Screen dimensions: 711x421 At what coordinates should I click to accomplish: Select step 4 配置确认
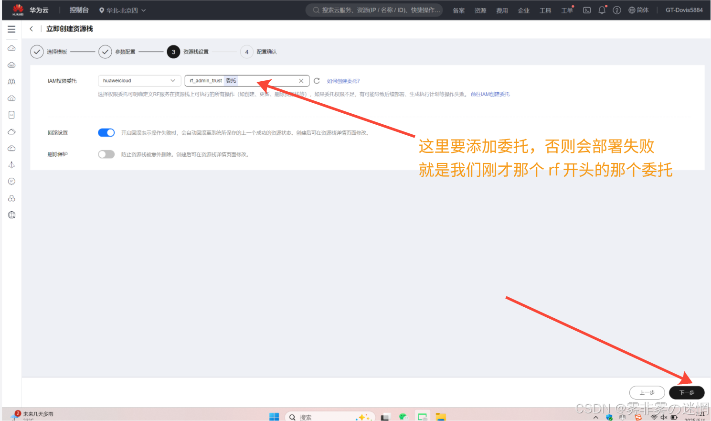click(x=259, y=52)
